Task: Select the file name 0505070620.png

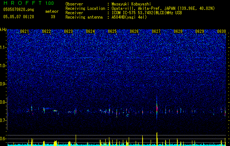Action: click(x=19, y=9)
